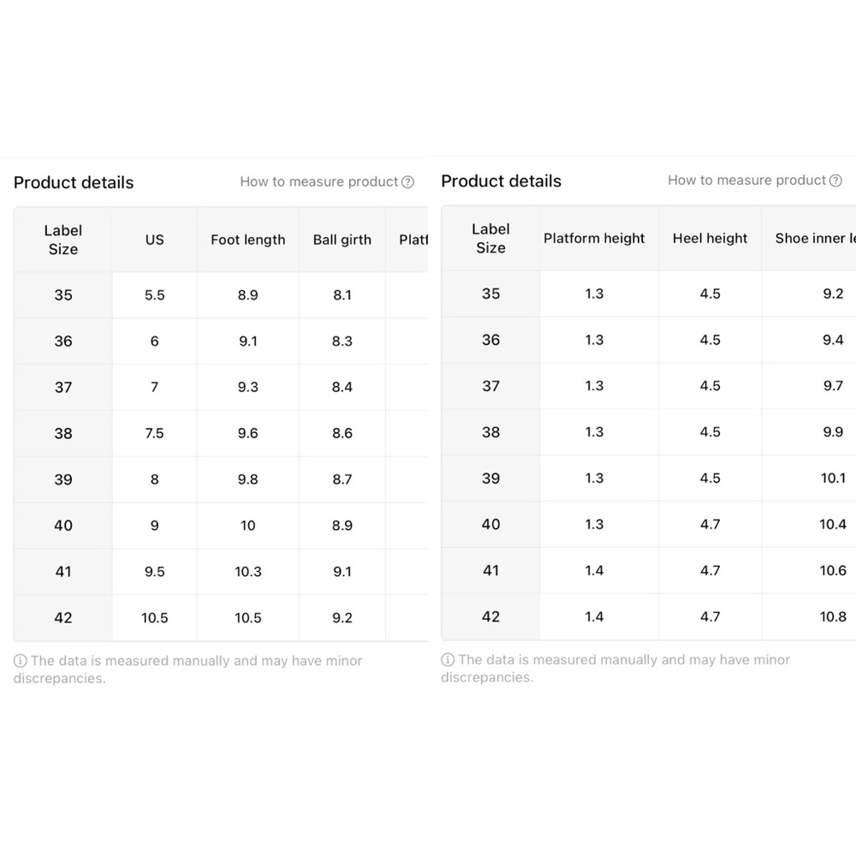Open "How to measure product" above the Platform height table
856x856 pixels.
click(x=746, y=180)
